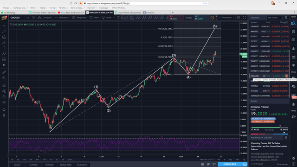Take a chart snapshot with camera icon
297x167 pixels.
click(x=203, y=164)
